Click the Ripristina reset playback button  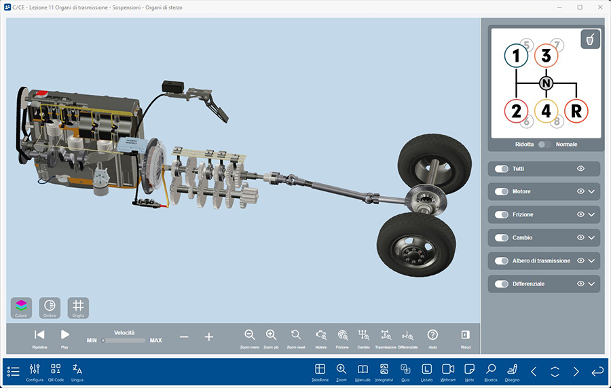[39, 334]
